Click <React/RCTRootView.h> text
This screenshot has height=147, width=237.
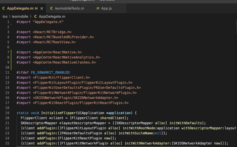54,42
